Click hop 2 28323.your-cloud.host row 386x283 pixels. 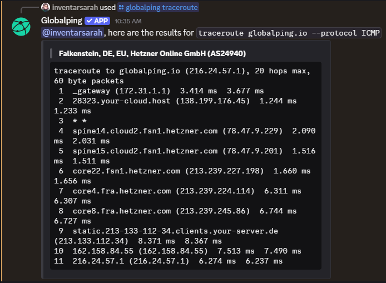tap(175, 106)
